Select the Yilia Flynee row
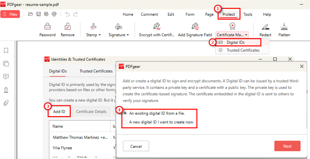This screenshot has height=159, width=310. coord(83,148)
